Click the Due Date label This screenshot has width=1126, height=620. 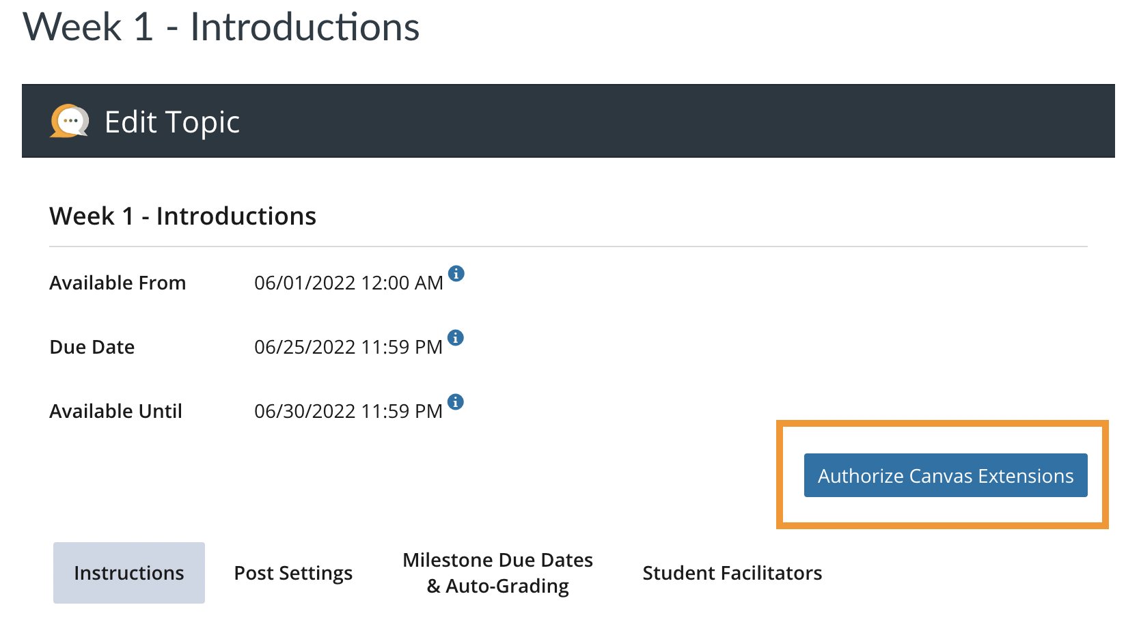(91, 346)
